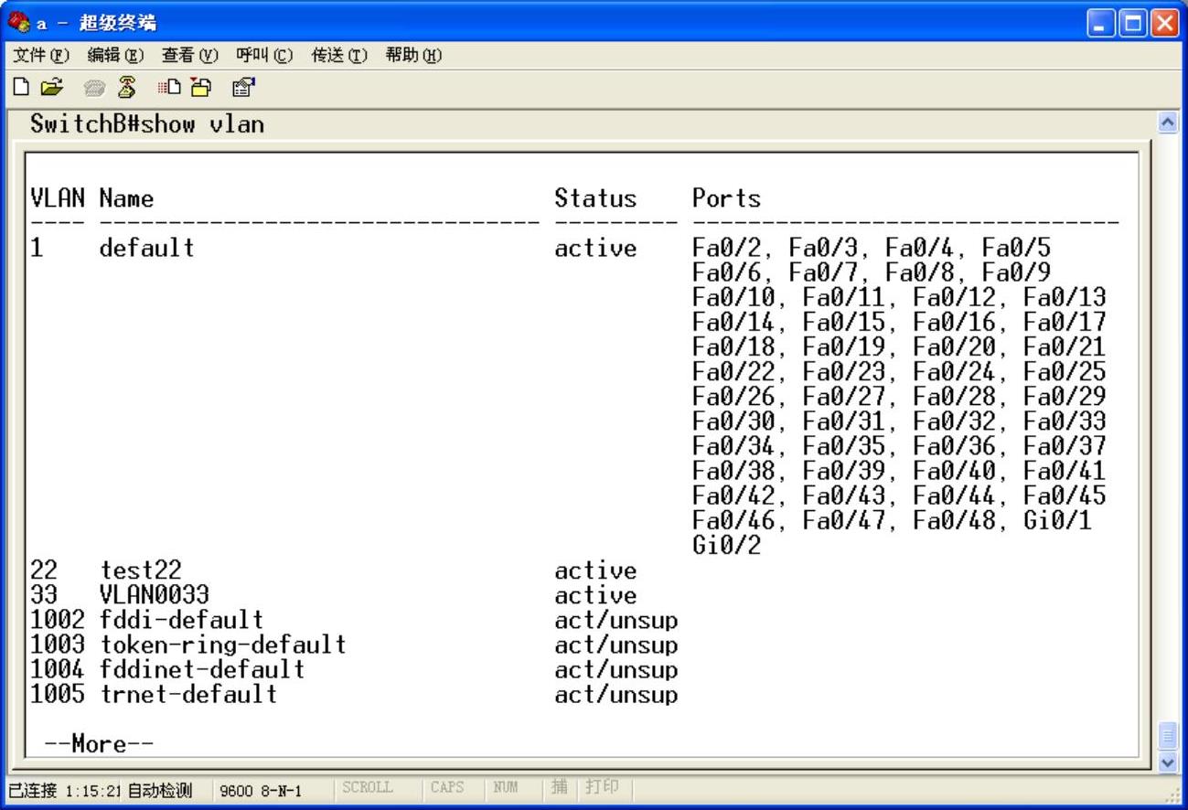Click the token-ring-default VLAN name
Viewport: 1188px width, 810px height.
(223, 645)
